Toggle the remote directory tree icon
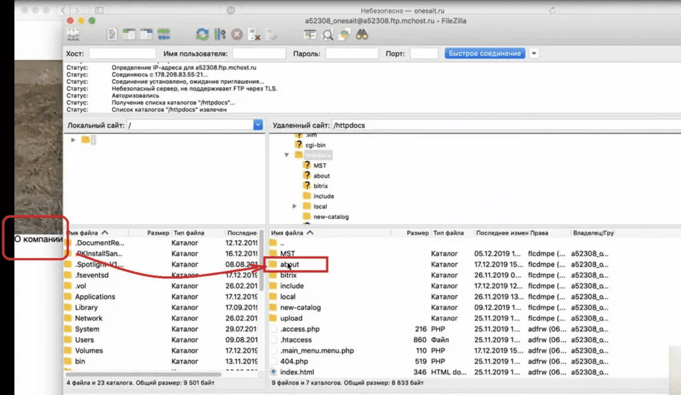 146,35
